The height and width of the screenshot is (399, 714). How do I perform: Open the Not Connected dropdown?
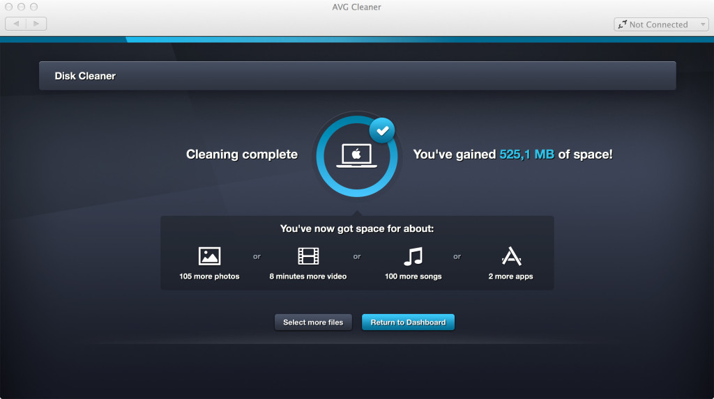pos(661,24)
